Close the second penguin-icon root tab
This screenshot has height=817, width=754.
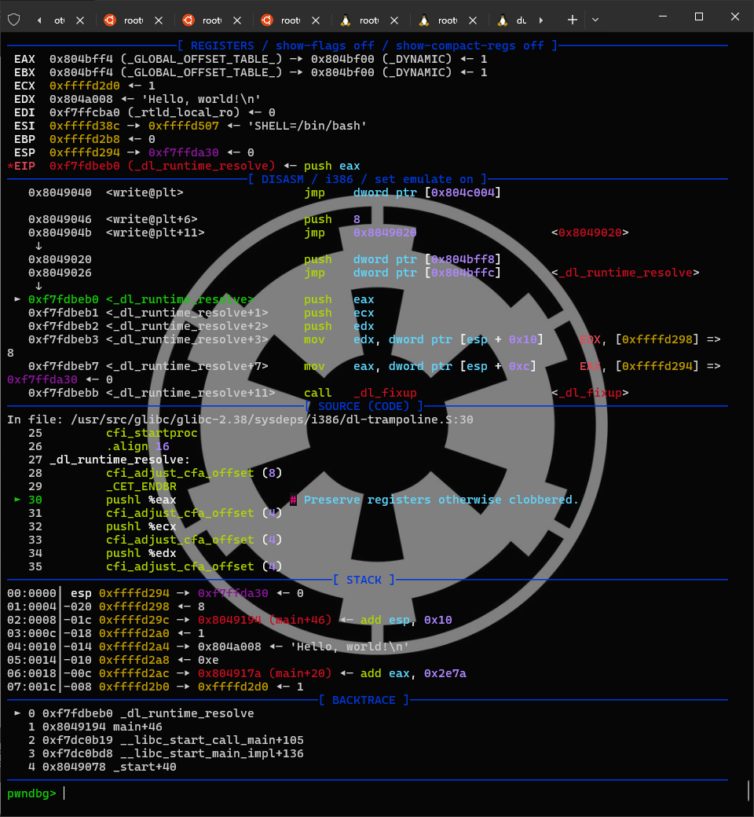coord(473,20)
